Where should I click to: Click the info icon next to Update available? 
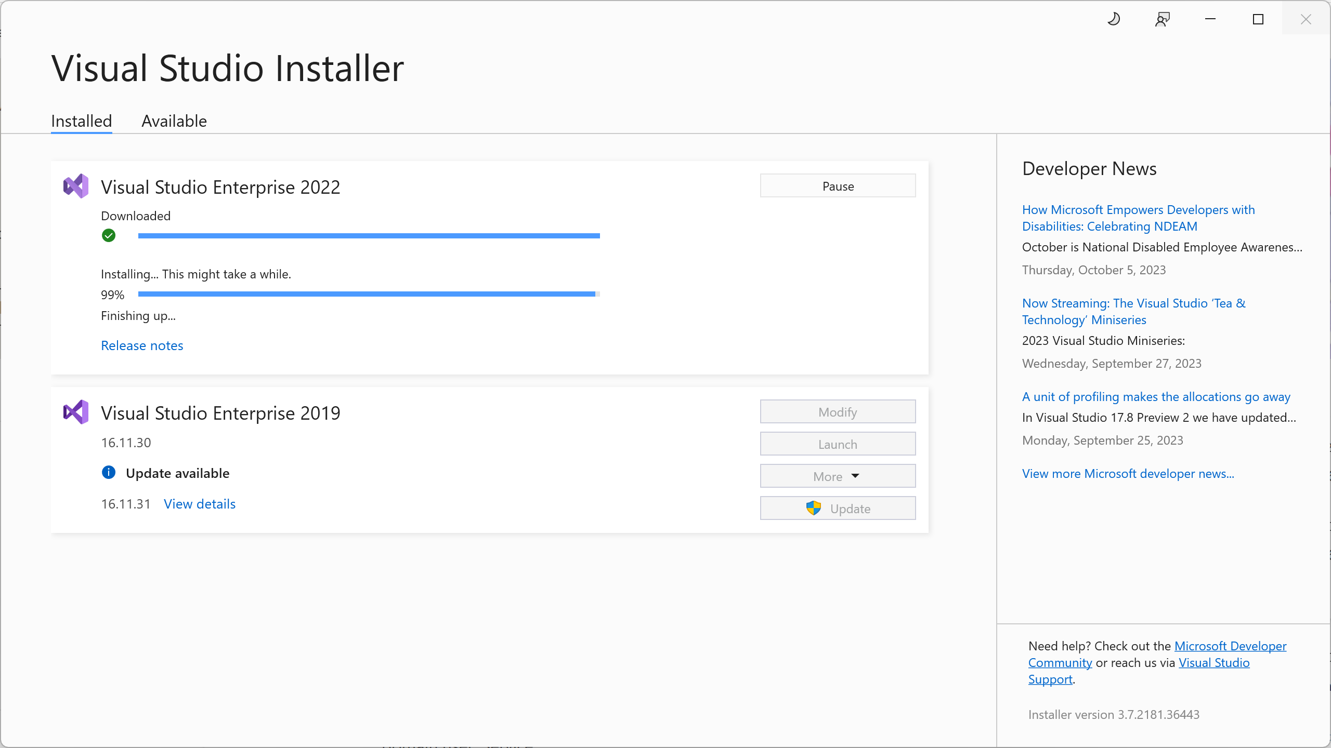click(108, 472)
